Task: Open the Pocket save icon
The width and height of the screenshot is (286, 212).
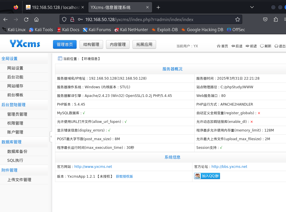Action: pos(265,19)
